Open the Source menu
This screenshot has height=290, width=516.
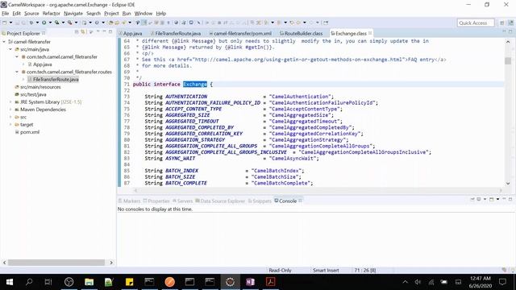point(31,14)
